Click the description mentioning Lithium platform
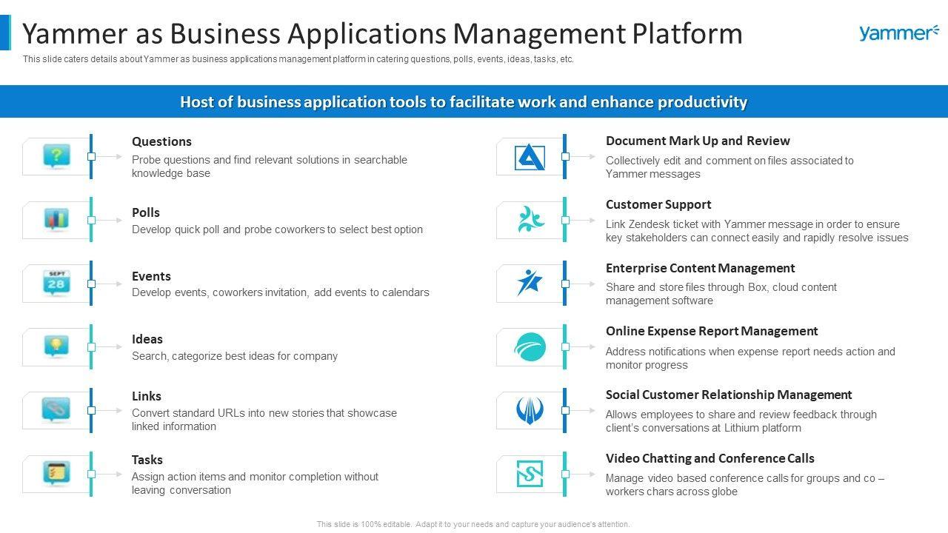Screen dimensions: 948x533 [x=741, y=421]
